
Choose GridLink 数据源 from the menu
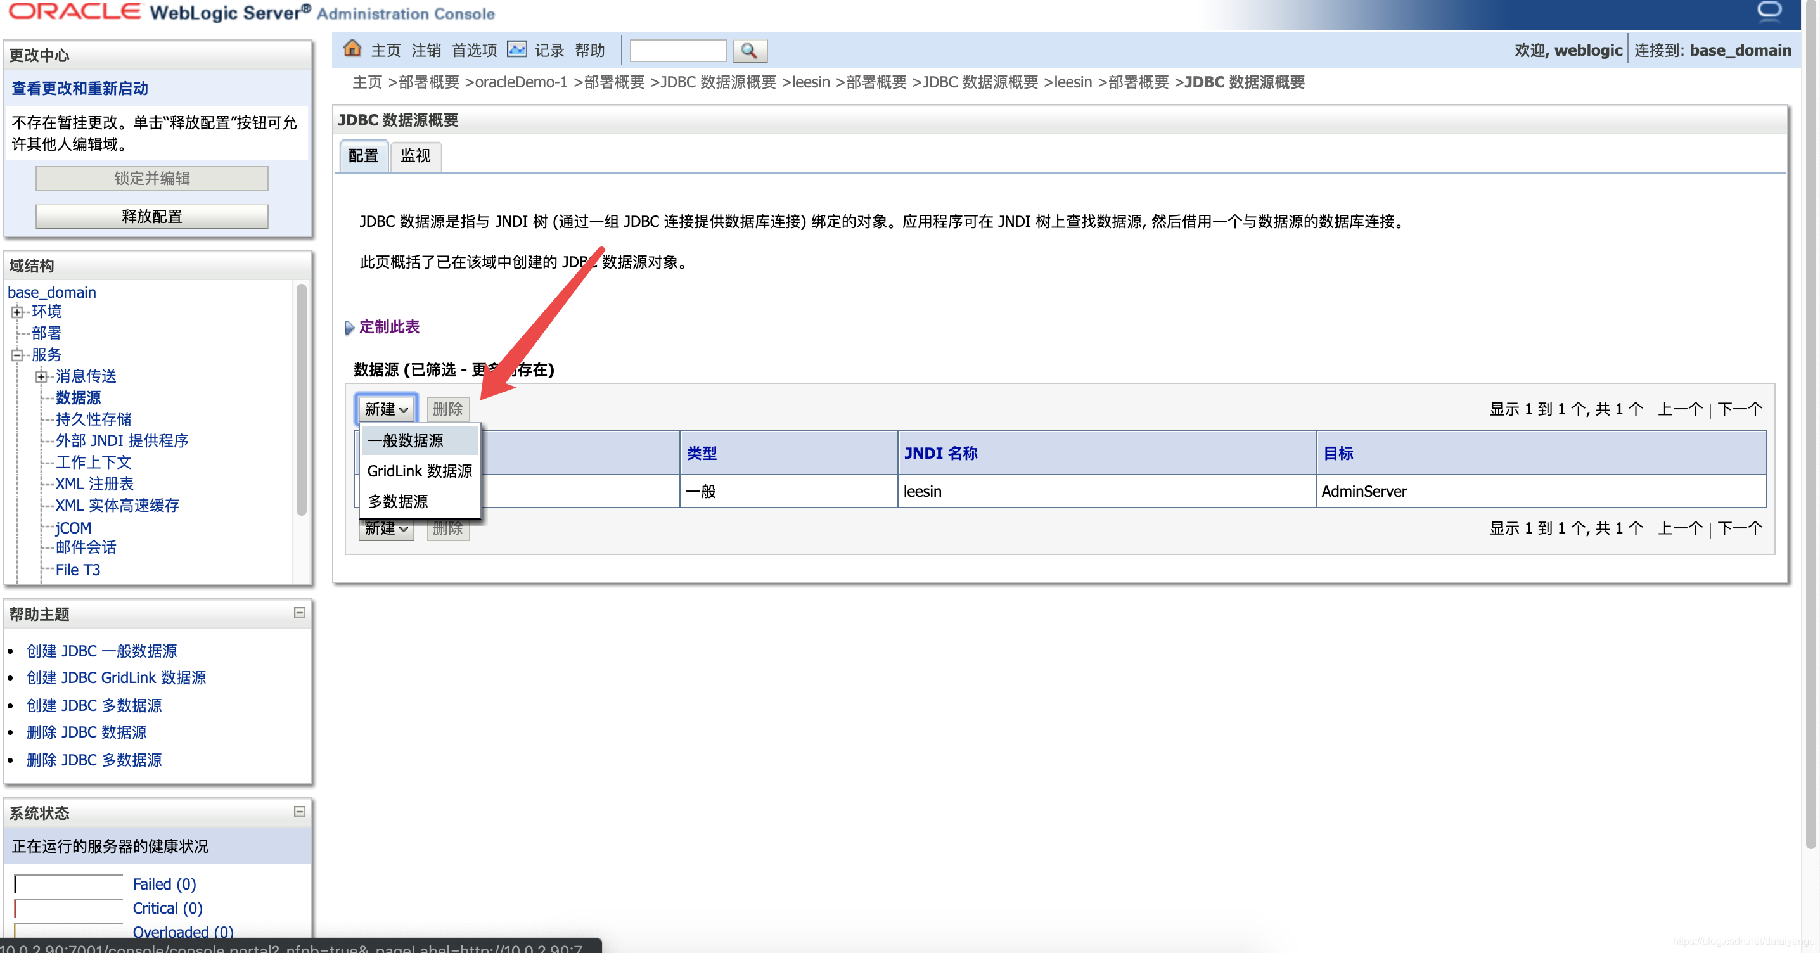pos(419,471)
